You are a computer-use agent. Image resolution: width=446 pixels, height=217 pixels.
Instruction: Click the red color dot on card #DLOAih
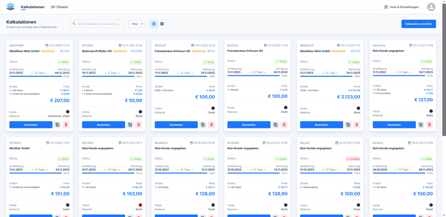[x=140, y=205]
